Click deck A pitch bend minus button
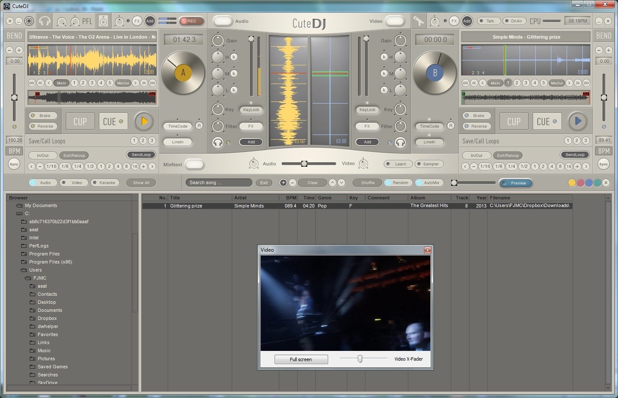This screenshot has width=618, height=398. pyautogui.click(x=10, y=50)
